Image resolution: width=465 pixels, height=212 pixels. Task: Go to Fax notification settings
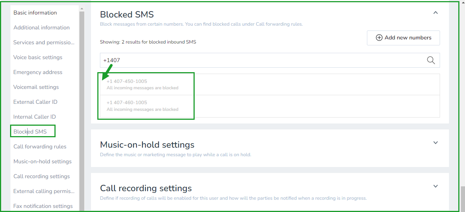coord(43,206)
